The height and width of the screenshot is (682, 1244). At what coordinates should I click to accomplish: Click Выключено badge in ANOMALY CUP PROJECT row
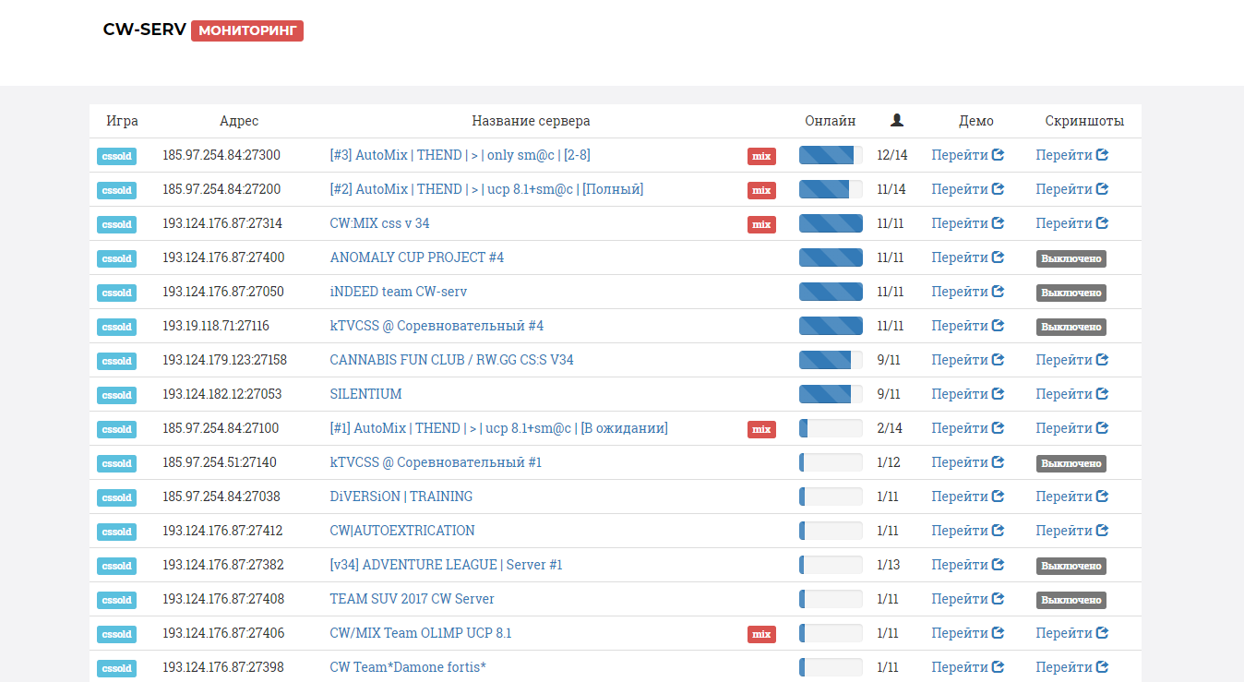(x=1071, y=258)
